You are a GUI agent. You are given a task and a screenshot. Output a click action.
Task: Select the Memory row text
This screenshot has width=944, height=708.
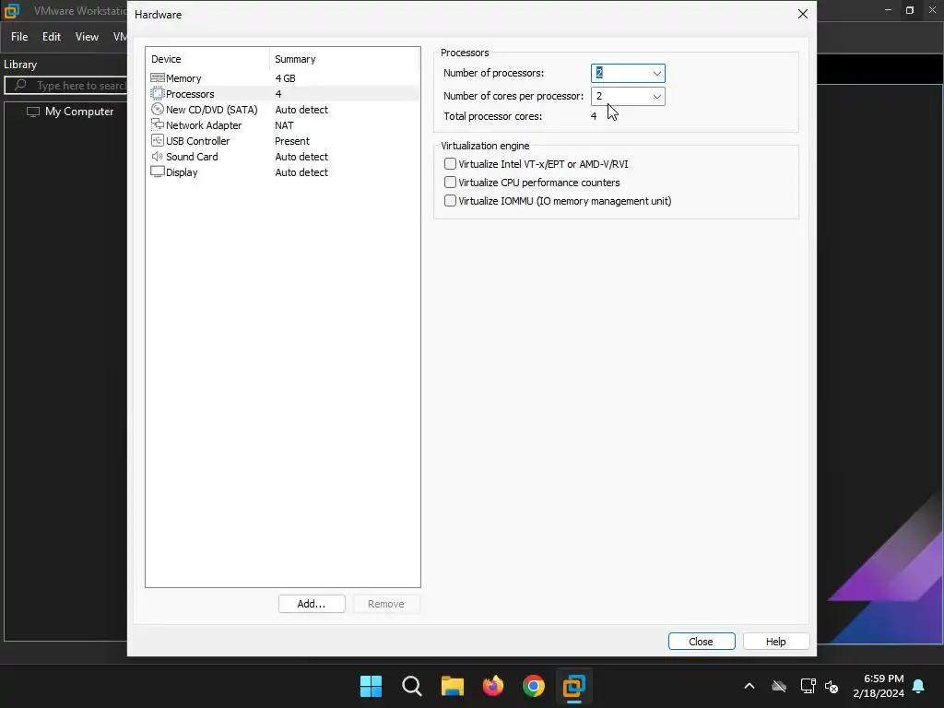coord(183,78)
